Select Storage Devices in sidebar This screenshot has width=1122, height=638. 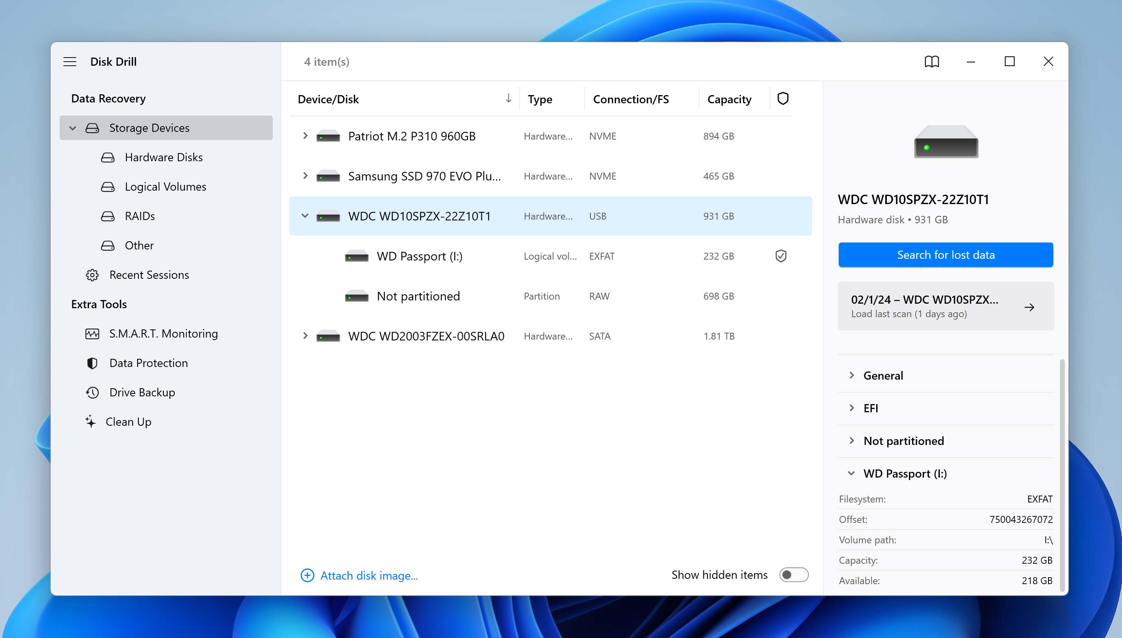[149, 127]
